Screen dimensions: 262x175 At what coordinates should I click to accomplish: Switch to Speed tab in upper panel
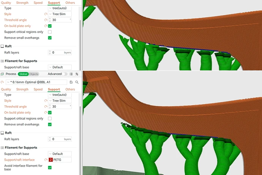[38, 3]
